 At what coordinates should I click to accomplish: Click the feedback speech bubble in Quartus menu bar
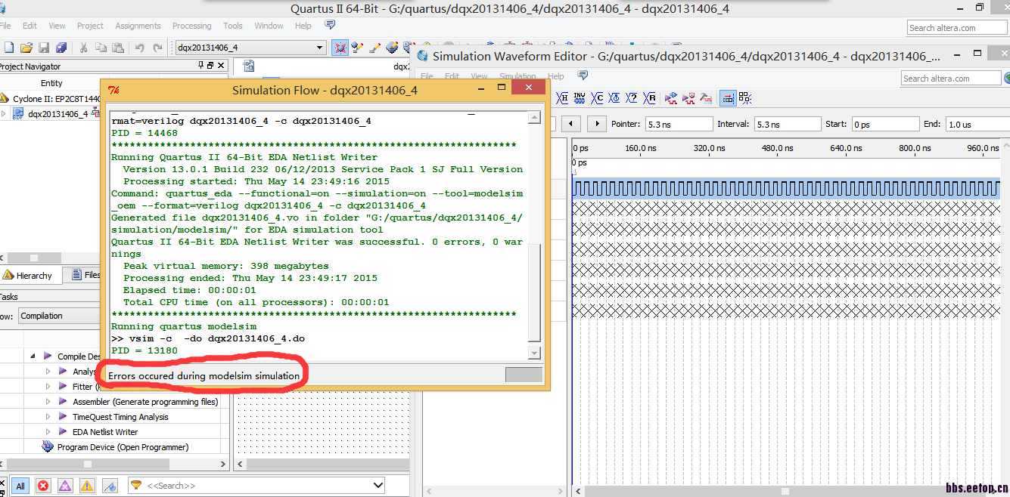(x=330, y=25)
